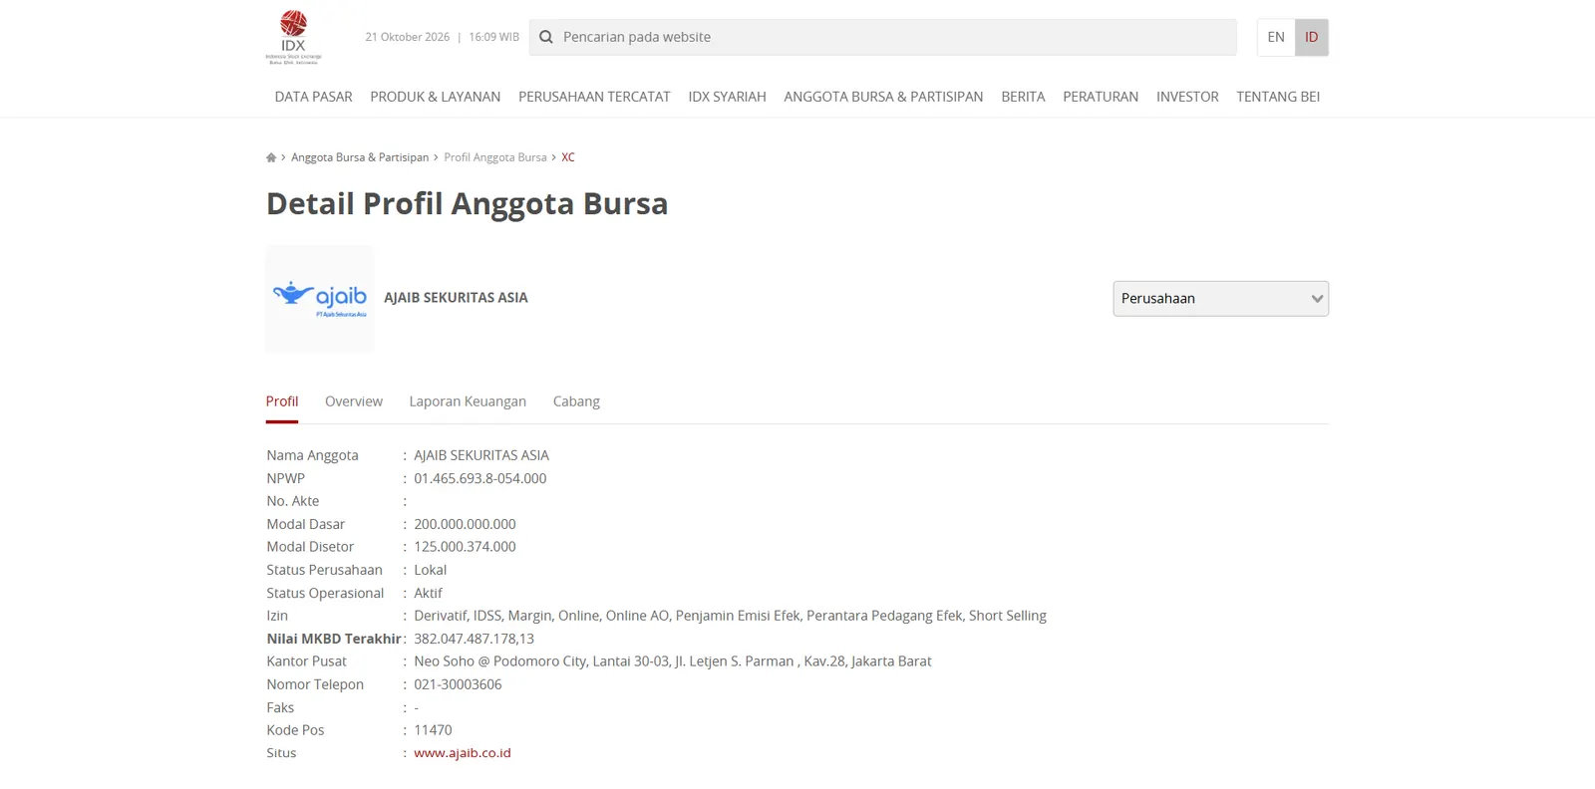The width and height of the screenshot is (1595, 789).
Task: Open the IDX Syariah menu
Action: pyautogui.click(x=728, y=97)
